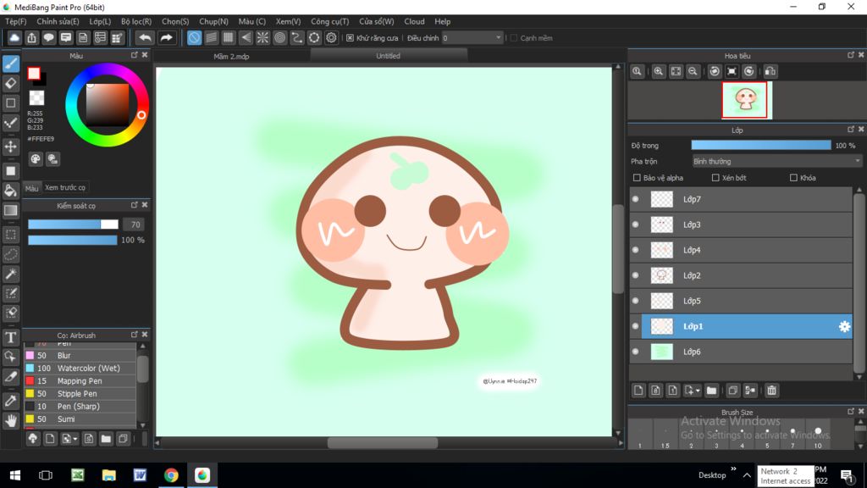
Task: Enable the Bảo vệ alpha checkbox
Action: [637, 178]
